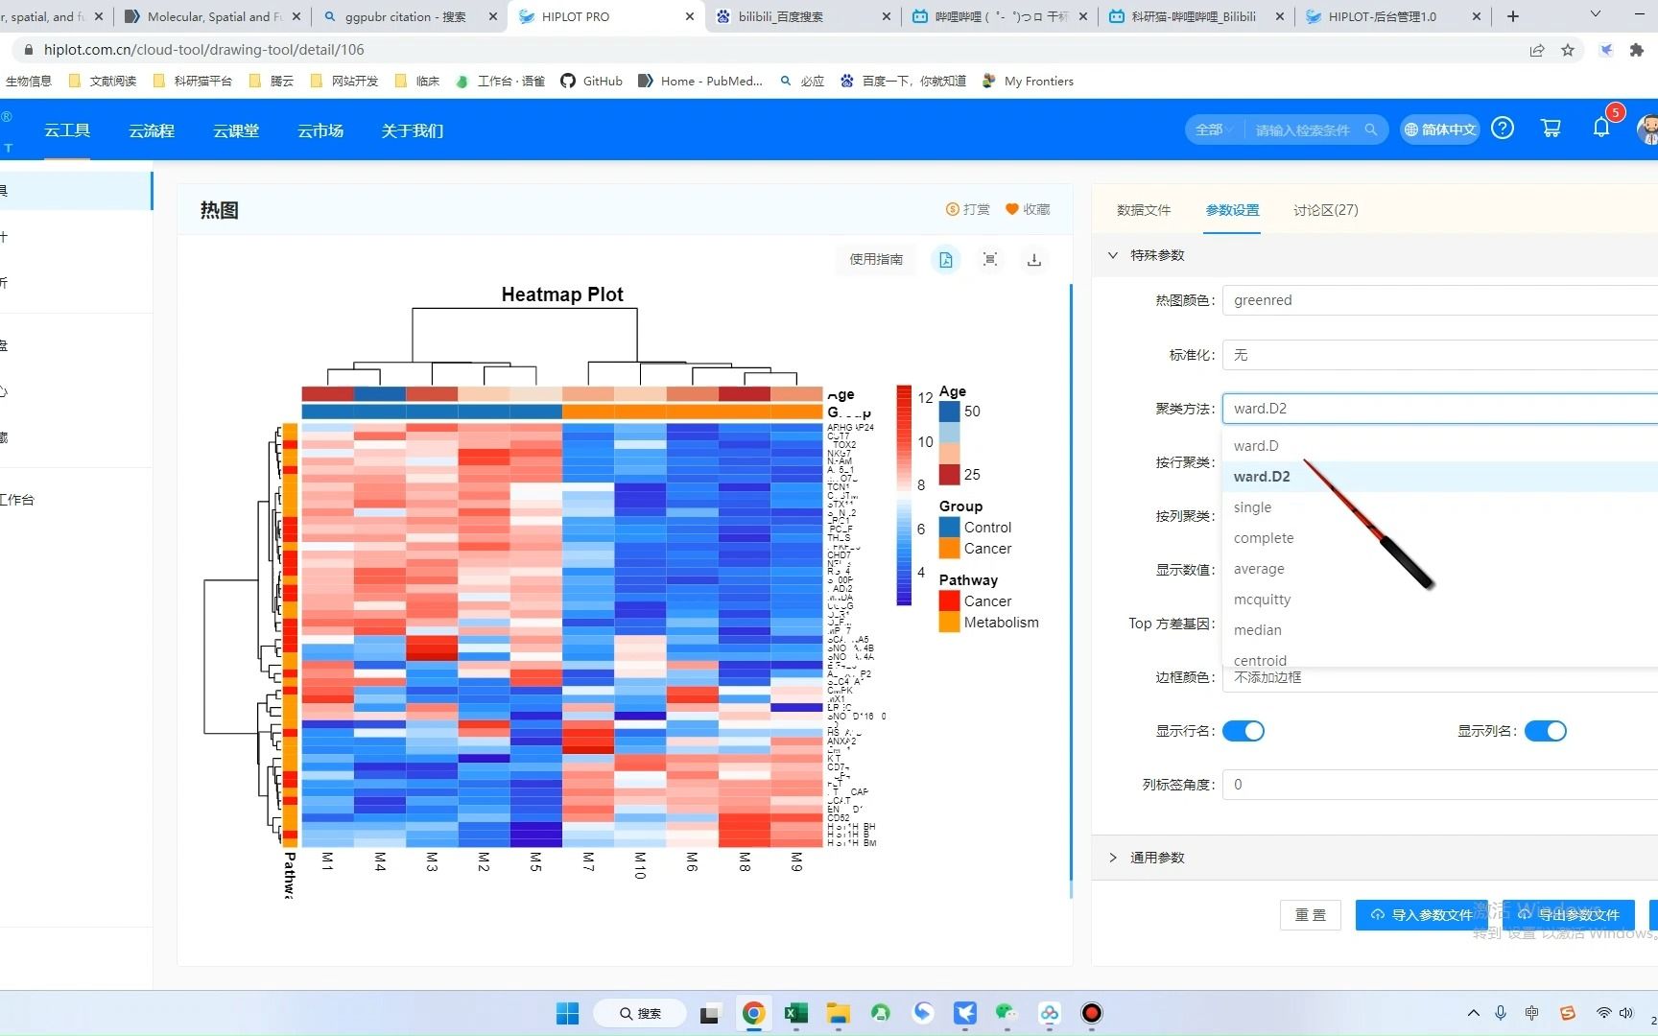
Task: Open File Explorer from the taskbar
Action: click(838, 1013)
